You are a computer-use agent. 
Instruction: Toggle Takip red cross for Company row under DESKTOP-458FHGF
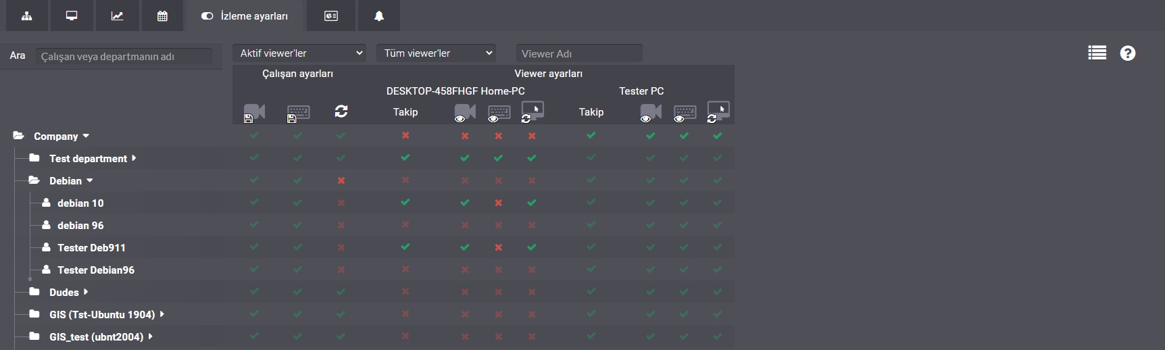tap(405, 135)
